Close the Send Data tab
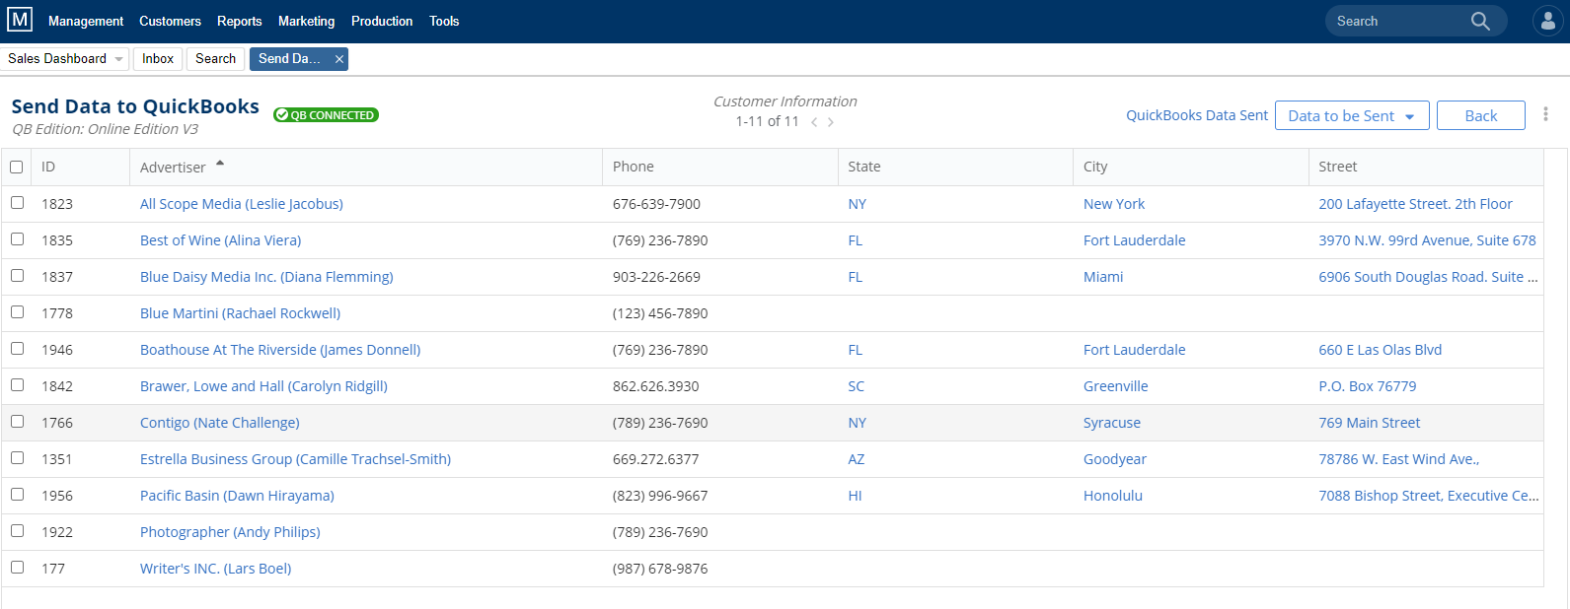 [339, 59]
